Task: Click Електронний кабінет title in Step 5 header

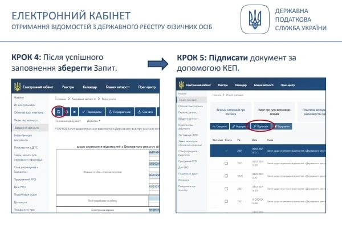Action: [198, 85]
